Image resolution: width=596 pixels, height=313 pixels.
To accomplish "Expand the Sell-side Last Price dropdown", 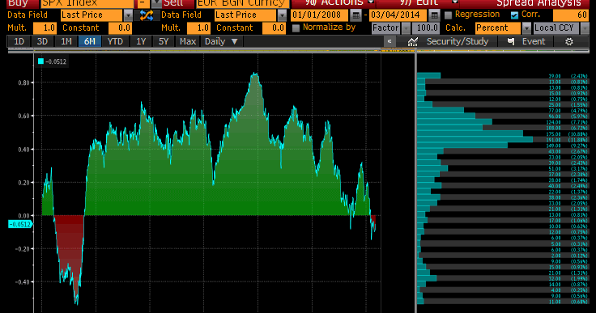I will coord(282,15).
